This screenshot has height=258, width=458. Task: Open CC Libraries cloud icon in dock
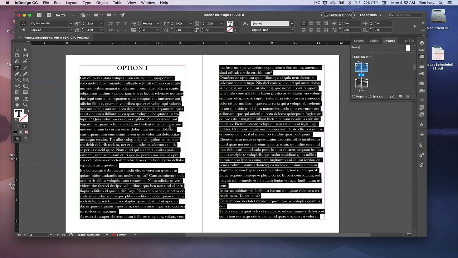click(422, 91)
